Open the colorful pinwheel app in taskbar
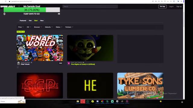The width and height of the screenshot is (193, 108). point(103,101)
